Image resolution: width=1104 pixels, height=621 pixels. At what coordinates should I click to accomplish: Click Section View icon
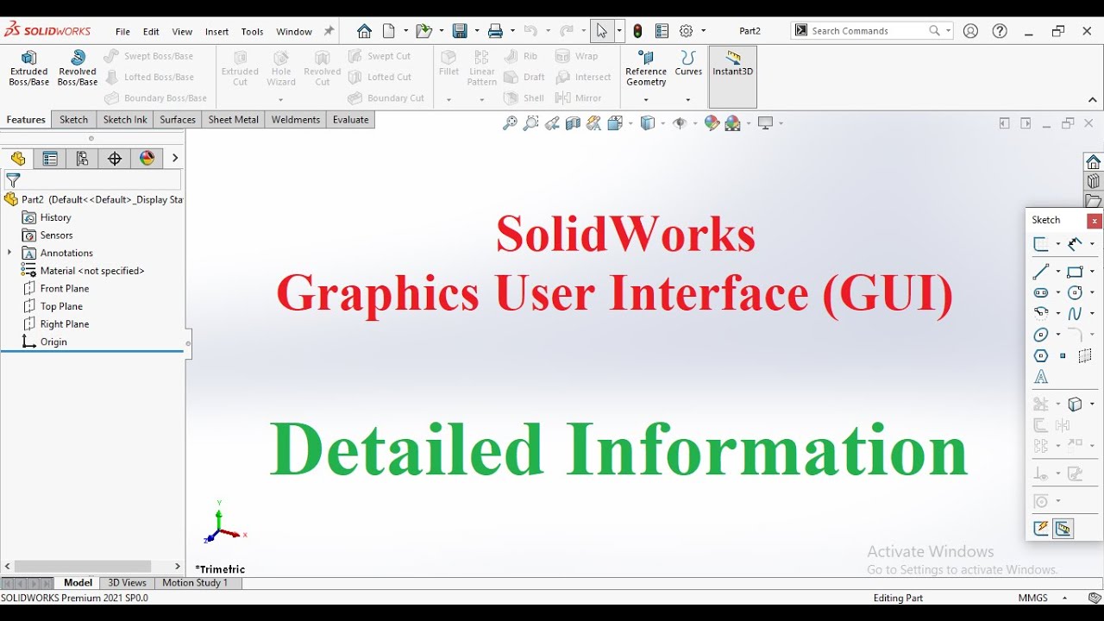click(x=573, y=123)
